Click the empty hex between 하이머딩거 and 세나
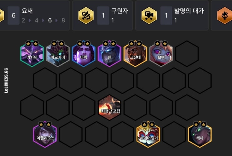The image size is (232, 156). point(174,134)
